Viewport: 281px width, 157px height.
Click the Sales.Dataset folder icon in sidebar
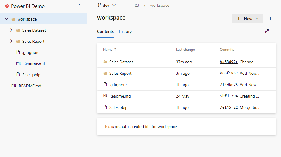point(18,30)
